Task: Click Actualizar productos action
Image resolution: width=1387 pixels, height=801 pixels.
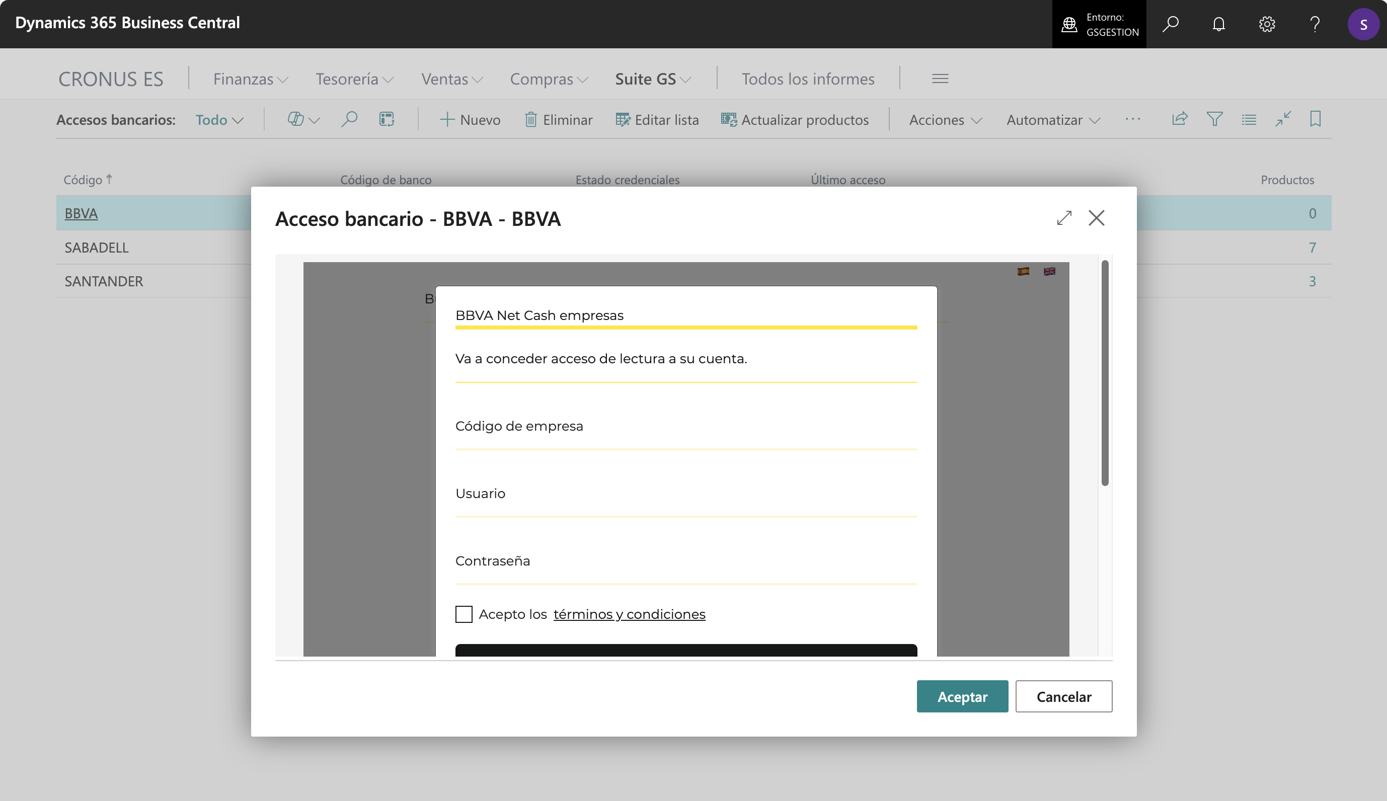Action: pos(795,119)
